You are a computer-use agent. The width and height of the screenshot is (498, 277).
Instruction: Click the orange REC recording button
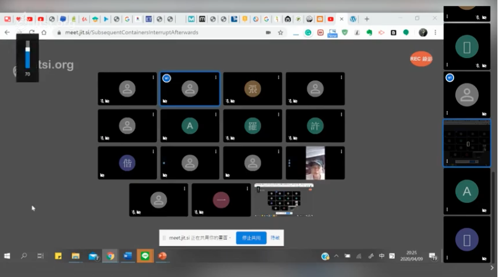421,59
